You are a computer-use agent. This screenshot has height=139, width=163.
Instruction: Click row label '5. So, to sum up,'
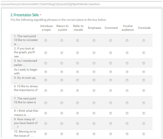tap(25, 80)
